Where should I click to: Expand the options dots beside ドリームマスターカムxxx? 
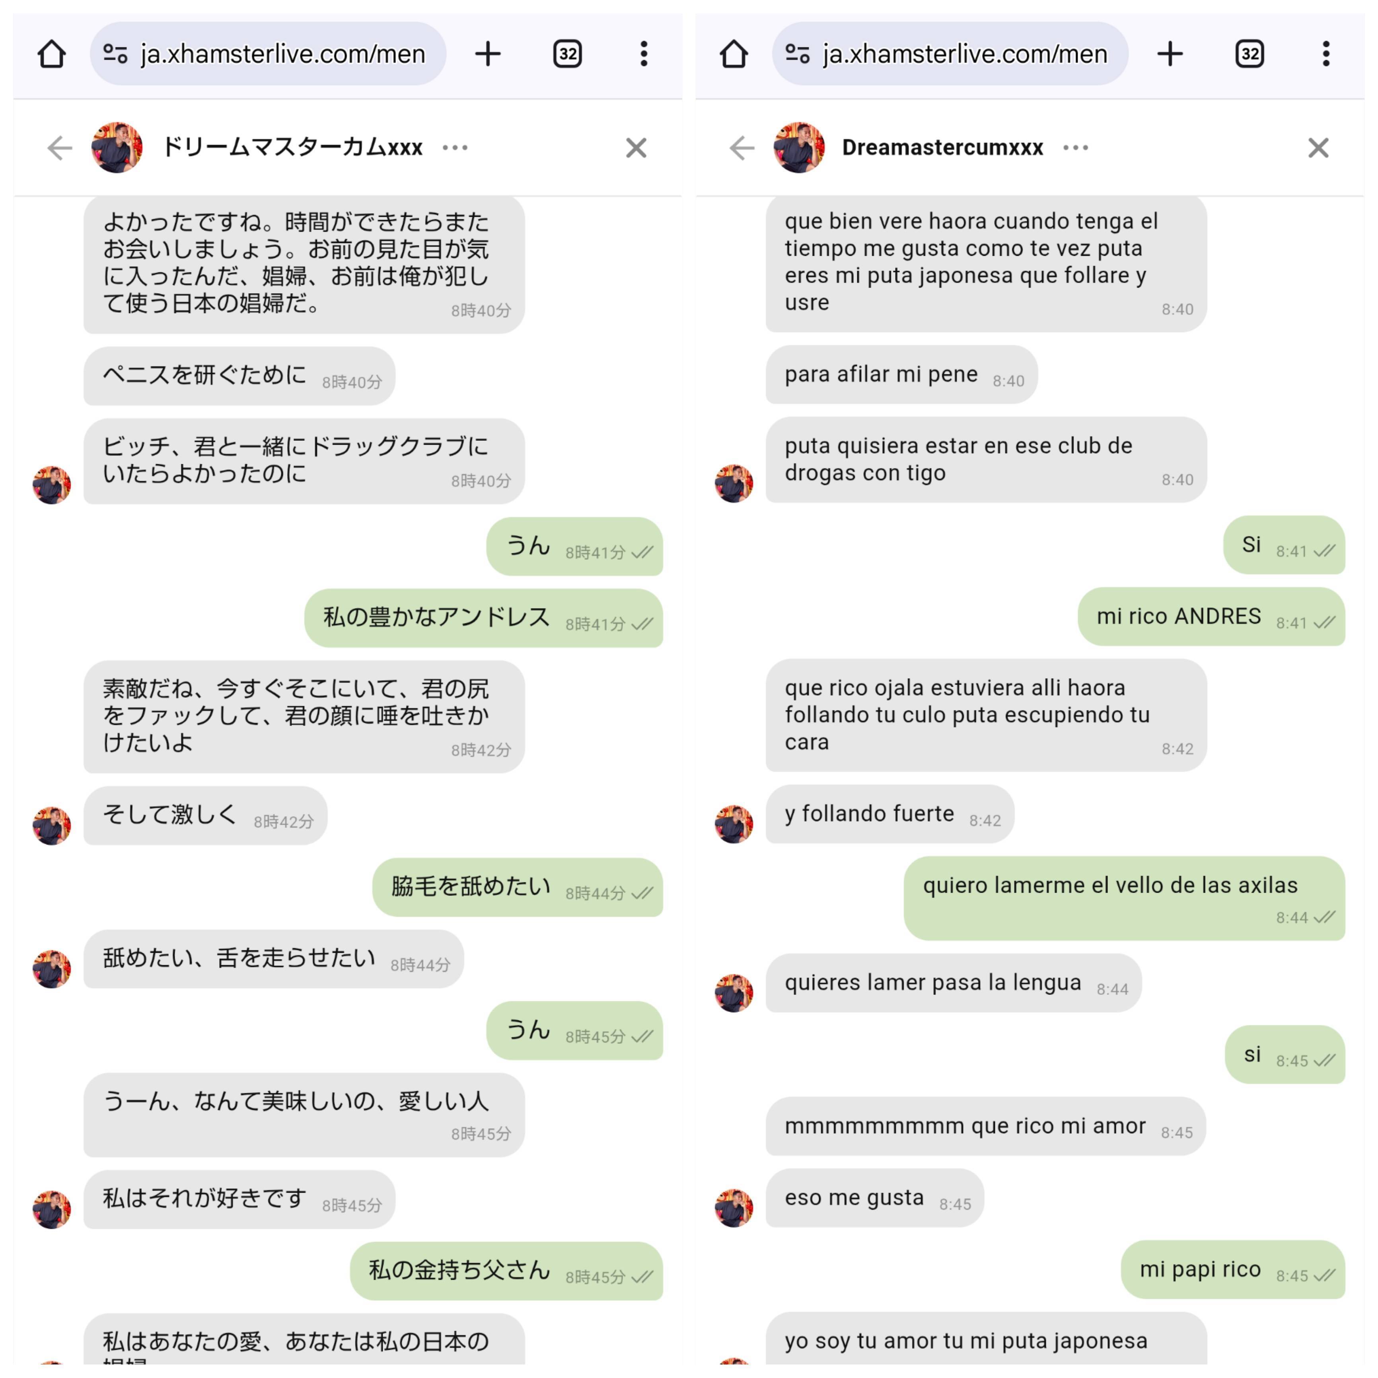(x=455, y=148)
